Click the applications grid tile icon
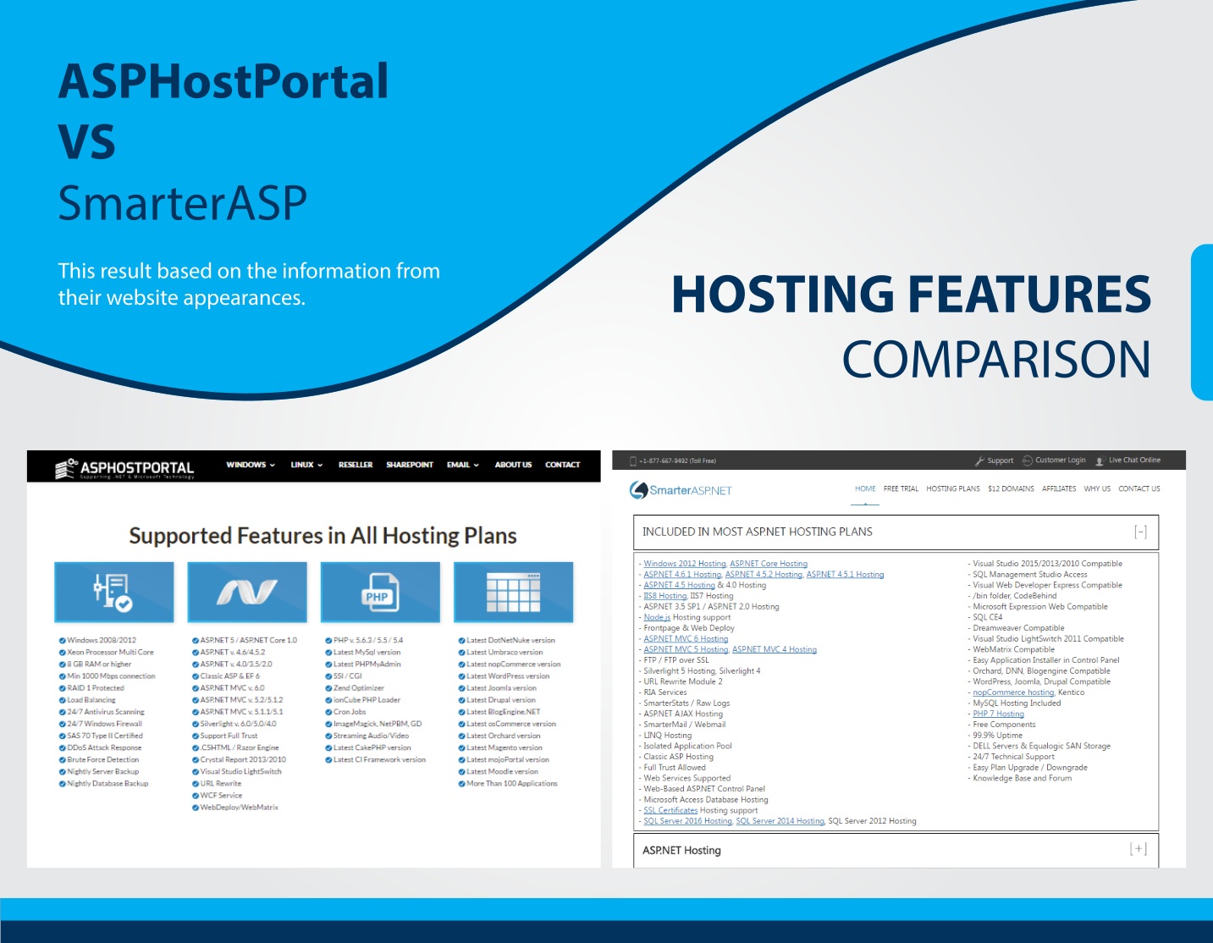Image resolution: width=1213 pixels, height=943 pixels. click(513, 592)
